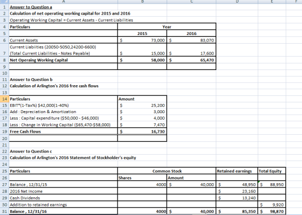Select the 9,920 addition value
This screenshot has height=215, width=302.
pos(272,205)
